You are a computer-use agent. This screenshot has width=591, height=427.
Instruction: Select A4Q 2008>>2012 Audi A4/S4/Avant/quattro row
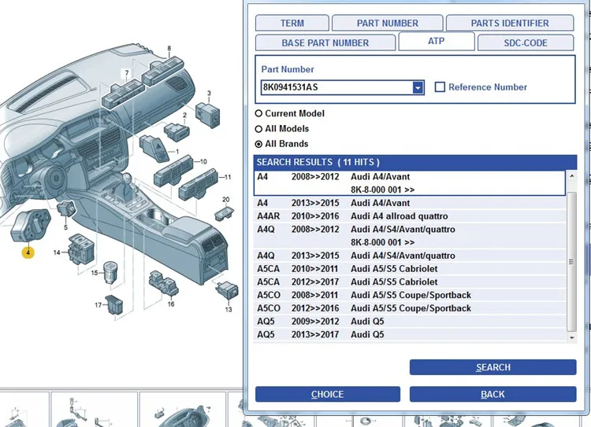click(410, 236)
